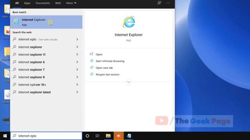Select the 'internet explorer' web suggestion
This screenshot has width=250, height=140.
[46, 47]
